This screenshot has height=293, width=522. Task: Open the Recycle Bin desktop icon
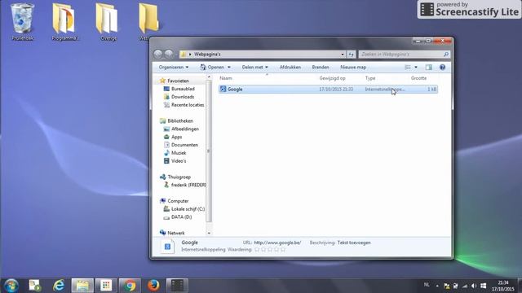coord(22,22)
